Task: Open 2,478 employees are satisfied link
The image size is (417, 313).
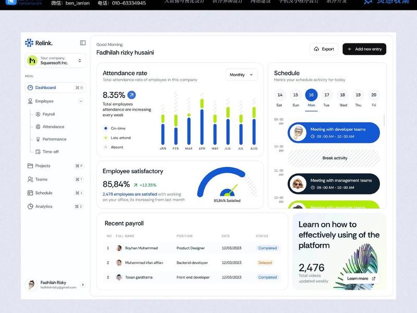Action: pyautogui.click(x=130, y=194)
